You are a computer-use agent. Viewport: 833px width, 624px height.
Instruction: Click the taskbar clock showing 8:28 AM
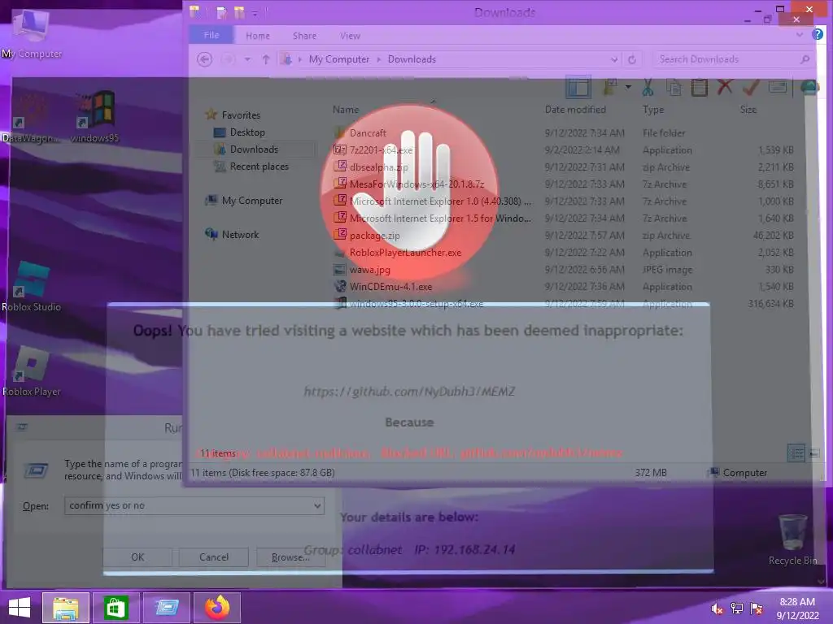[797, 609]
